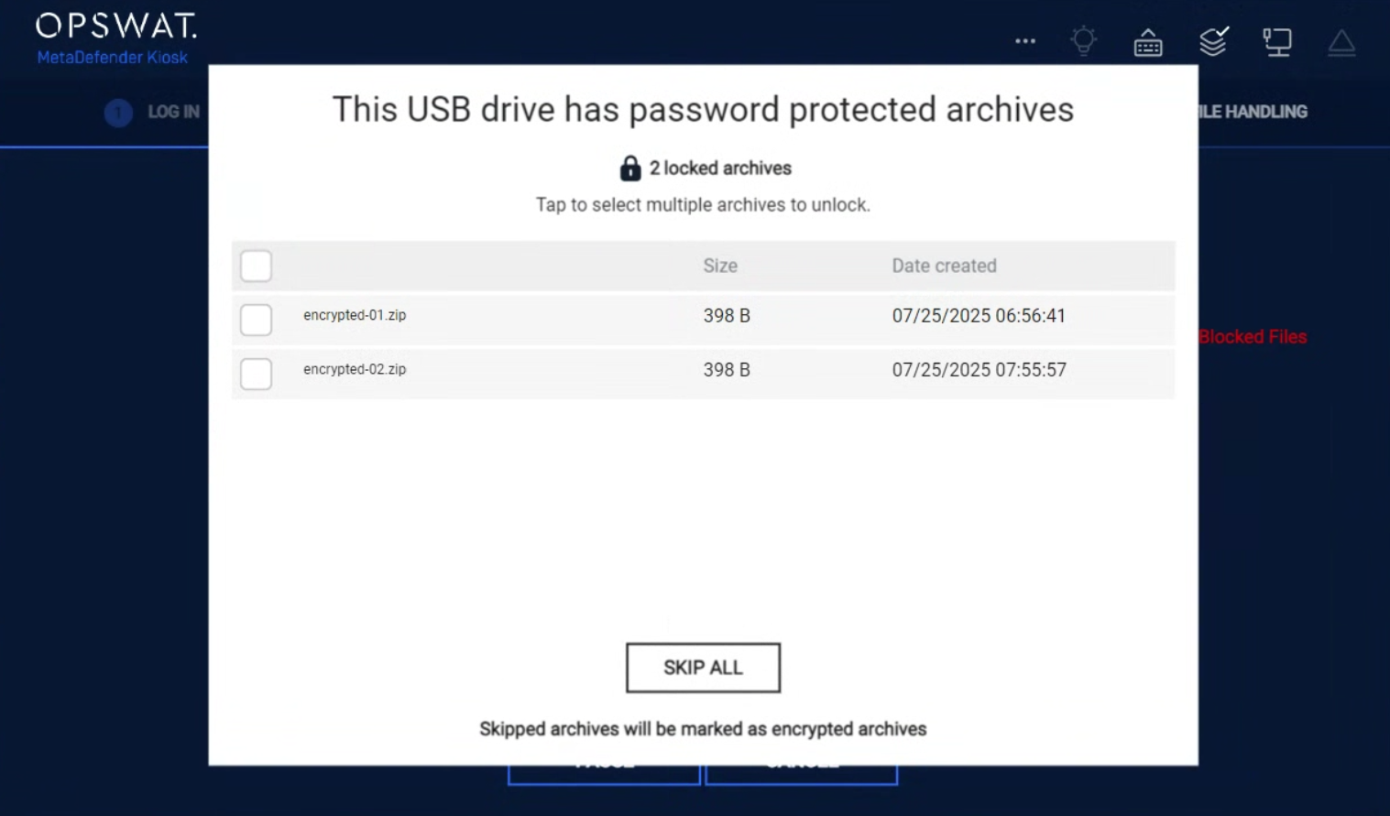Click the eject triangle icon
The width and height of the screenshot is (1390, 816).
1341,43
